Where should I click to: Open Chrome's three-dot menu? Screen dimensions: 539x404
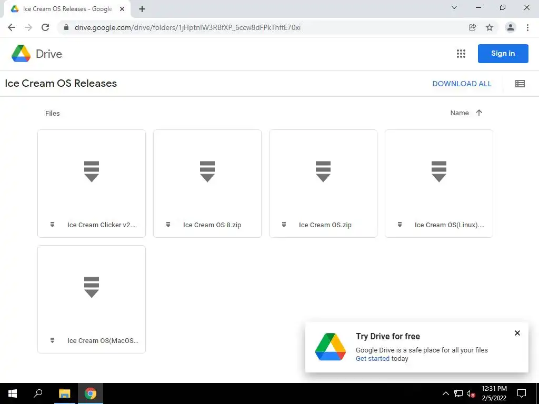527,27
